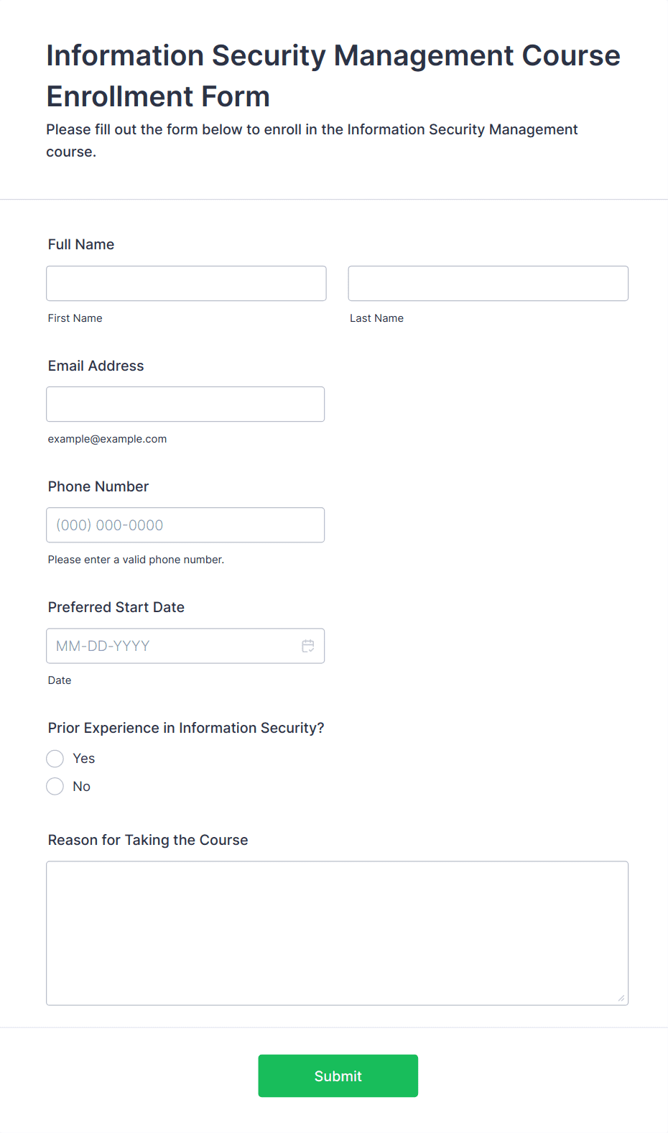The height and width of the screenshot is (1133, 668).
Task: Submit the enrollment form
Action: 338,1076
